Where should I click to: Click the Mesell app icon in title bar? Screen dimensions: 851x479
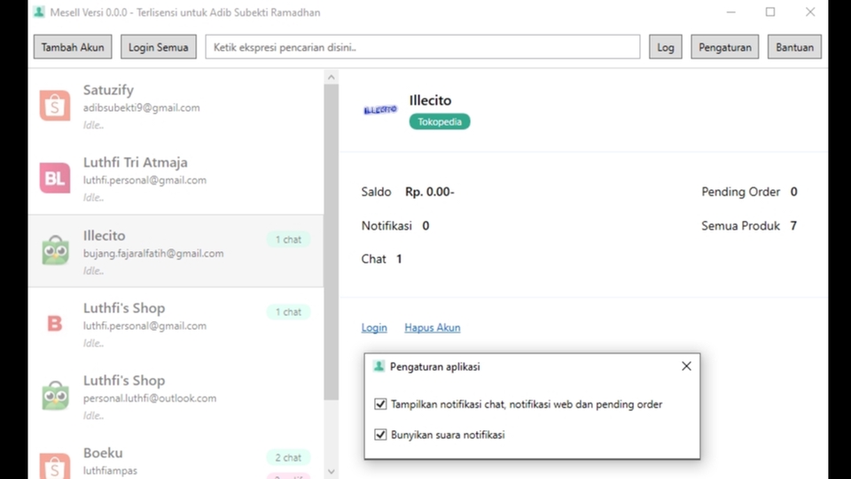39,12
